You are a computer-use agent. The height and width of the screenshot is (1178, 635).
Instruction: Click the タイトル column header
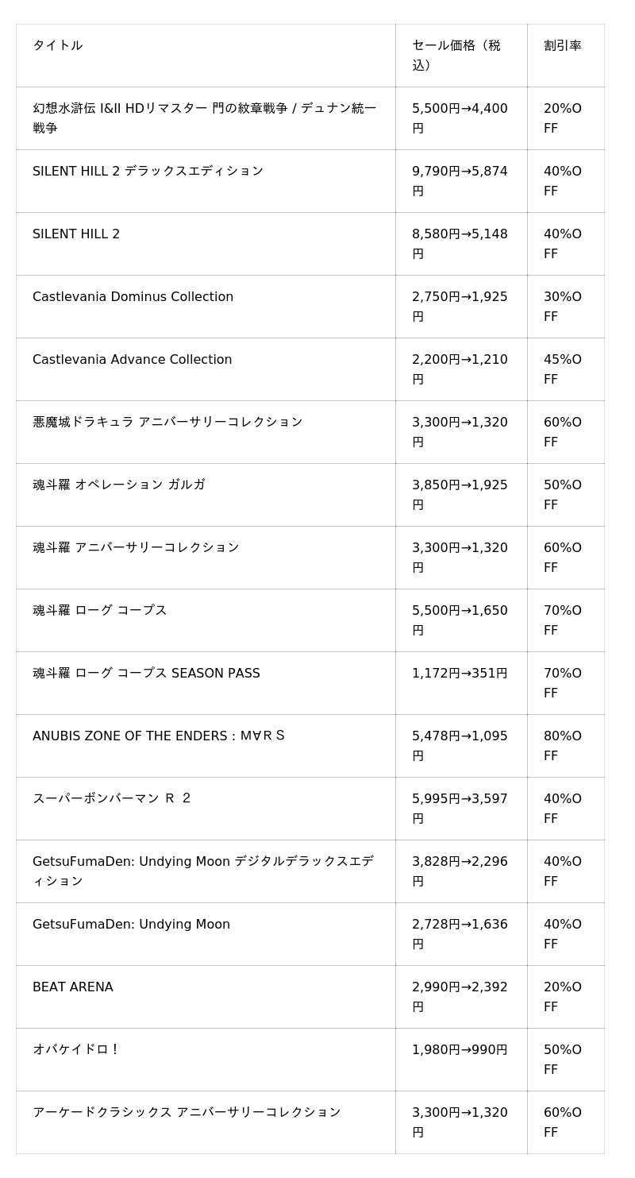[58, 46]
